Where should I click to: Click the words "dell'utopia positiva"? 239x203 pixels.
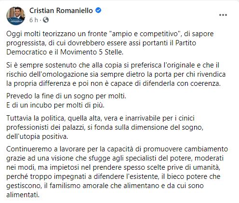37,136
